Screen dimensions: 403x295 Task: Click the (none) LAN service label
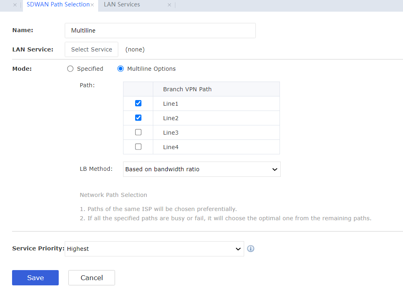pos(135,49)
